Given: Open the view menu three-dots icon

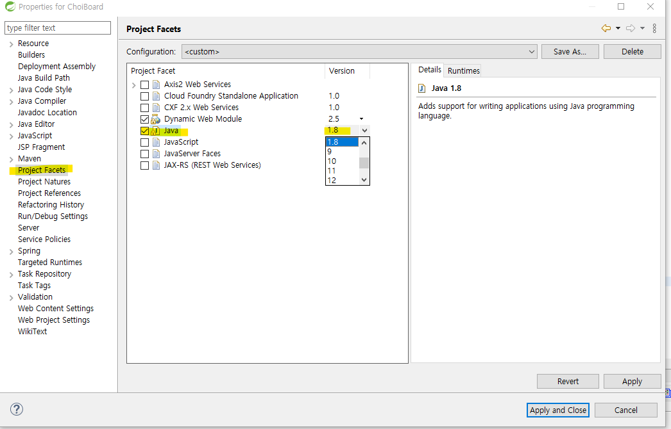Looking at the screenshot, I should click(654, 28).
